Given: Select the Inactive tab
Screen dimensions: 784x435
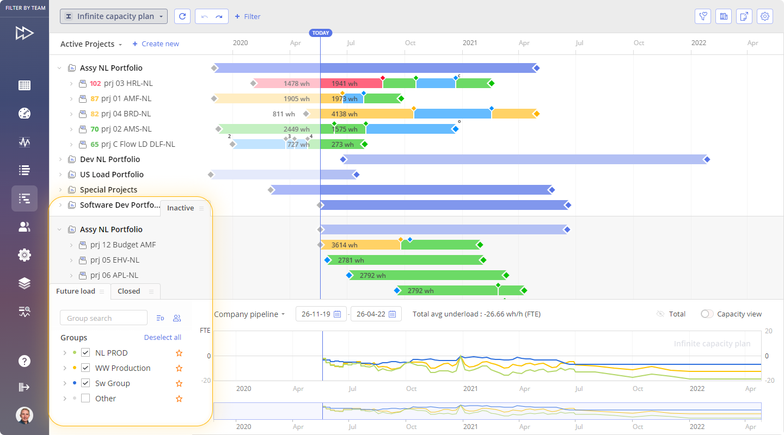Looking at the screenshot, I should [180, 208].
